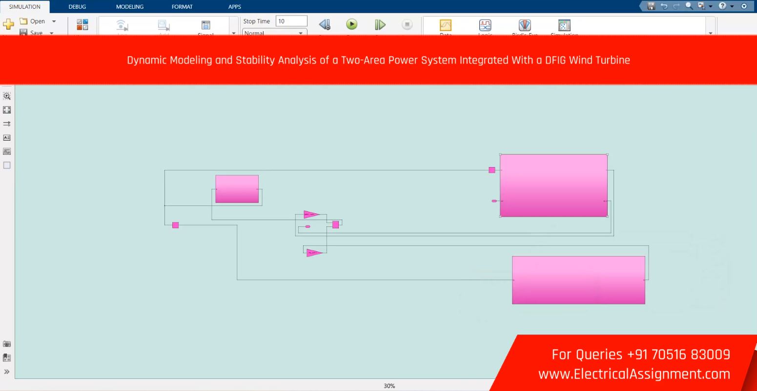Screen dimensions: 757x391
Task: Expand the palette with double chevron
Action: pos(7,372)
